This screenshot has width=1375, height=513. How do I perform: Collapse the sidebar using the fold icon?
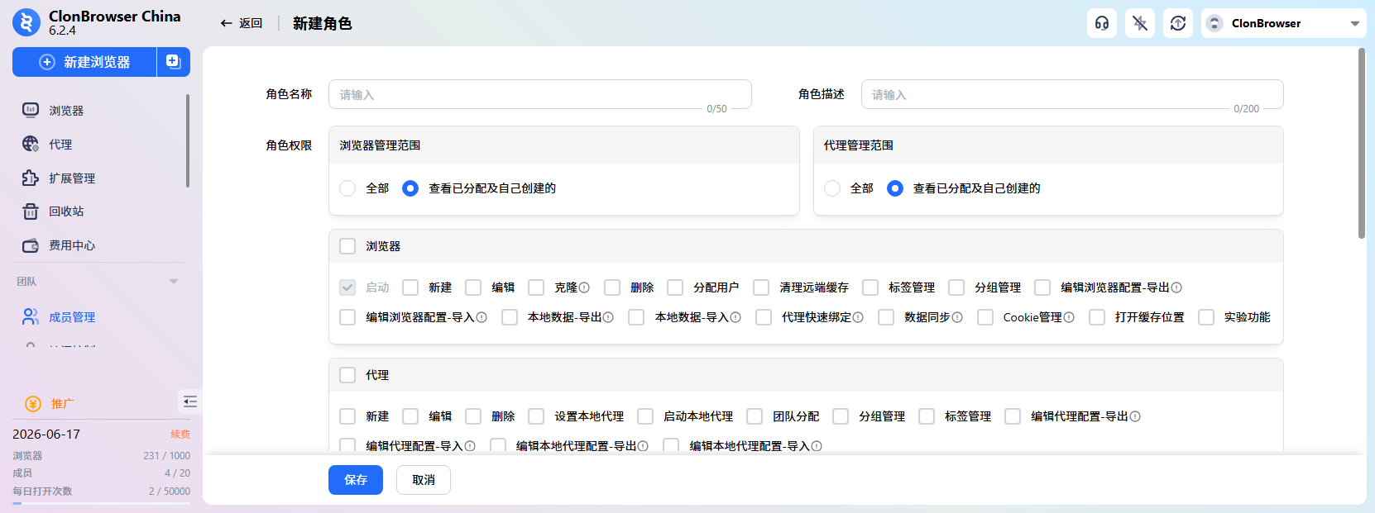190,401
